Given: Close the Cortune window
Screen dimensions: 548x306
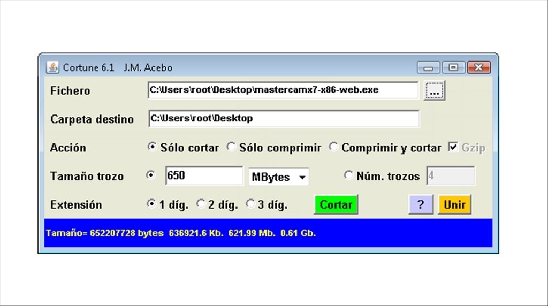Looking at the screenshot, I should (479, 67).
